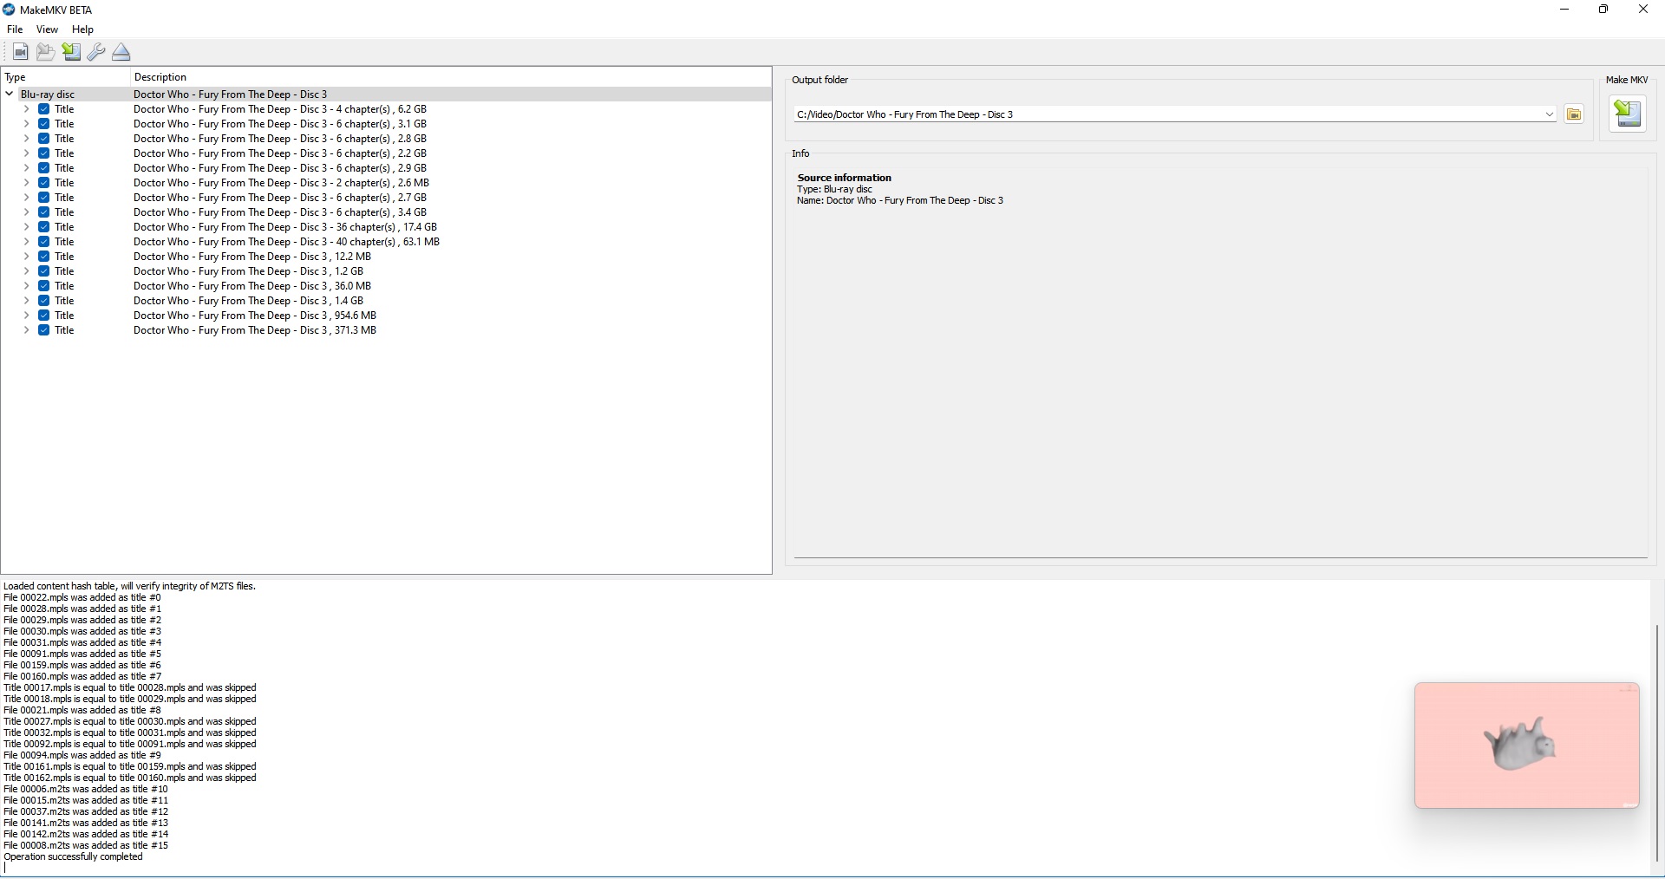Collapse the Blu-ray disc tree node

point(10,94)
